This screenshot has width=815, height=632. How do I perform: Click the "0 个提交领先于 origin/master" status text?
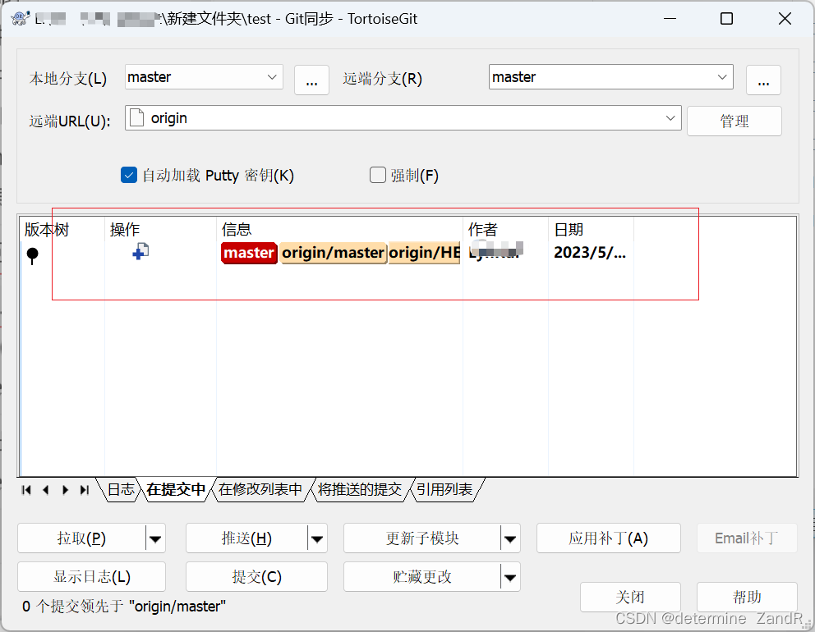[x=124, y=607]
